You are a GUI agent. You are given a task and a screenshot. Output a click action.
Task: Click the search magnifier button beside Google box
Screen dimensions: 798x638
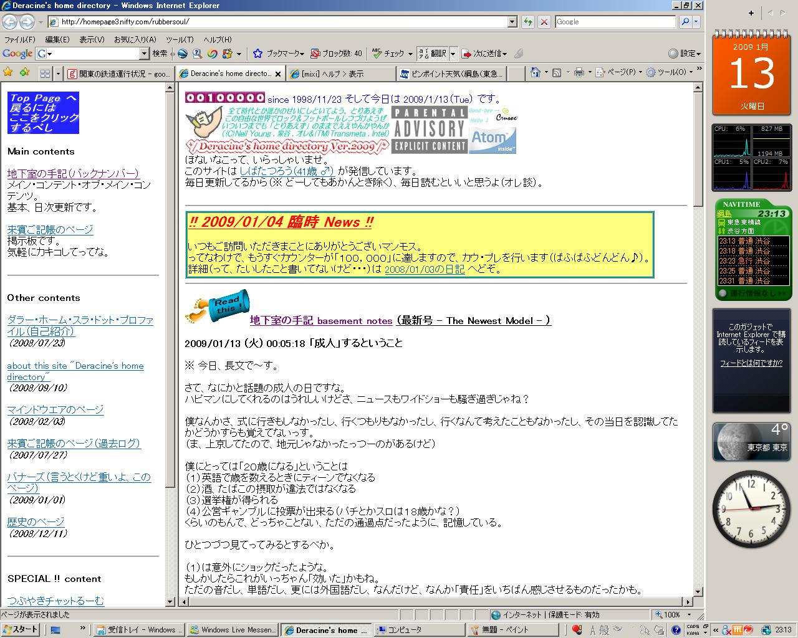(x=685, y=22)
